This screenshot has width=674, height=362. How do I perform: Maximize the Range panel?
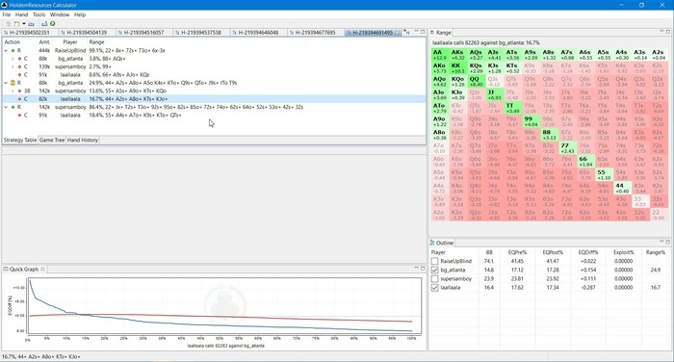(x=668, y=32)
